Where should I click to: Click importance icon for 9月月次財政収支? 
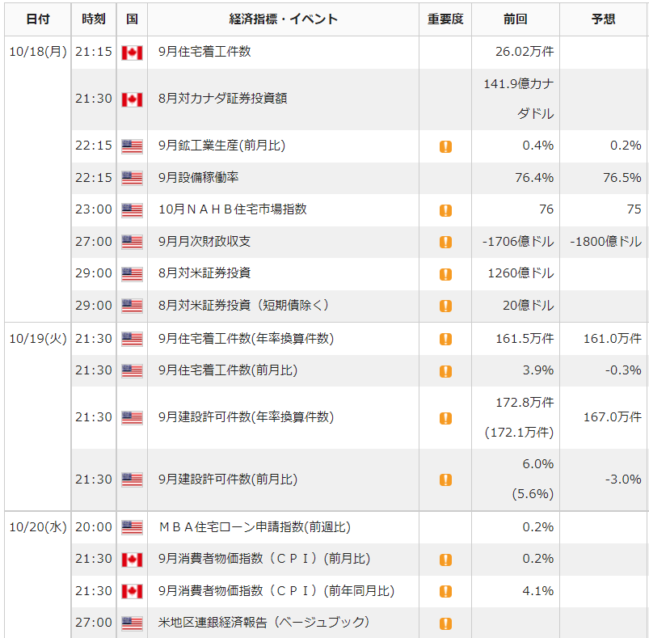pos(445,242)
